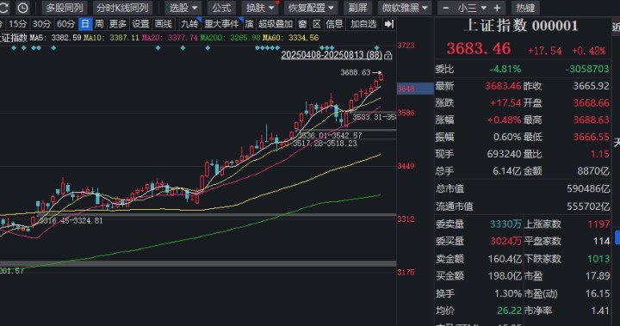Click the refresh arrow icon
Viewport: 620px width, 326px height.
pyautogui.click(x=3, y=8)
